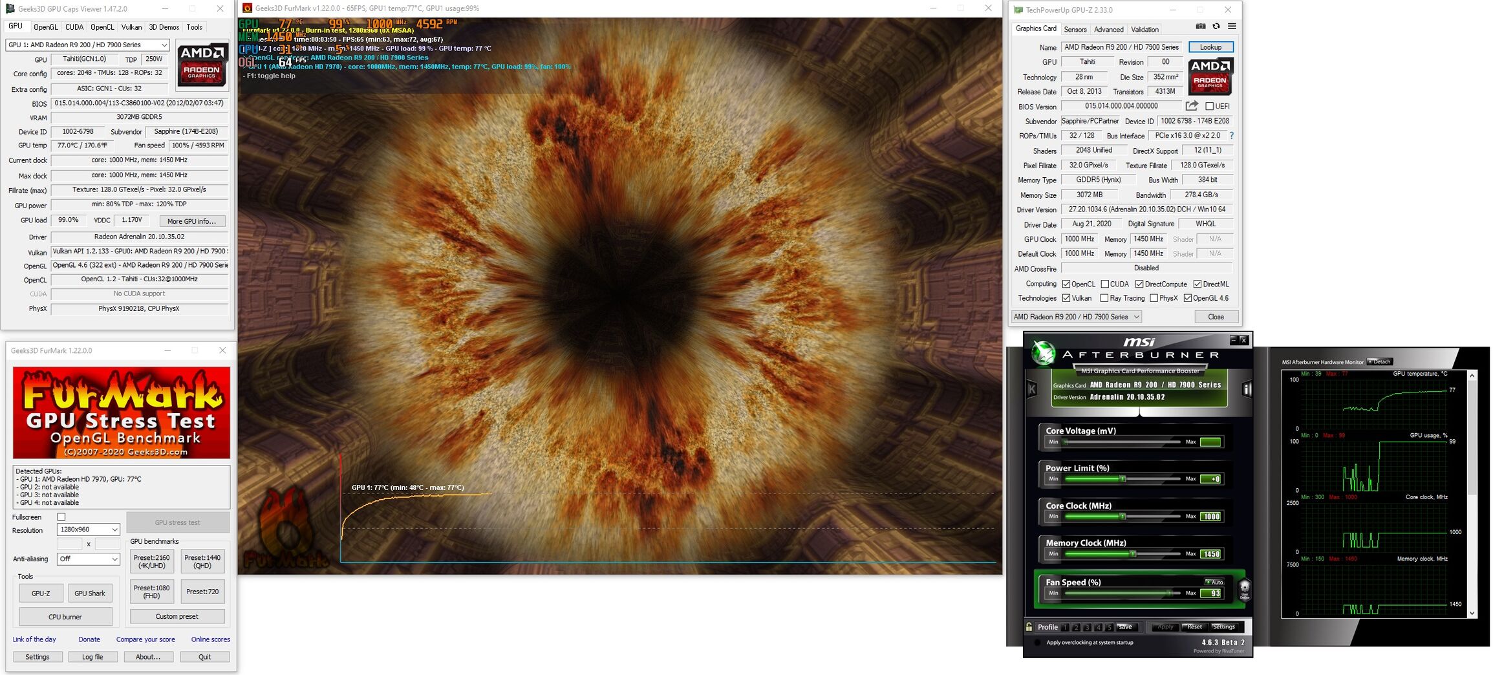This screenshot has width=1493, height=675.
Task: Switch to the Advanced tab in GPU-Z
Action: (1109, 29)
